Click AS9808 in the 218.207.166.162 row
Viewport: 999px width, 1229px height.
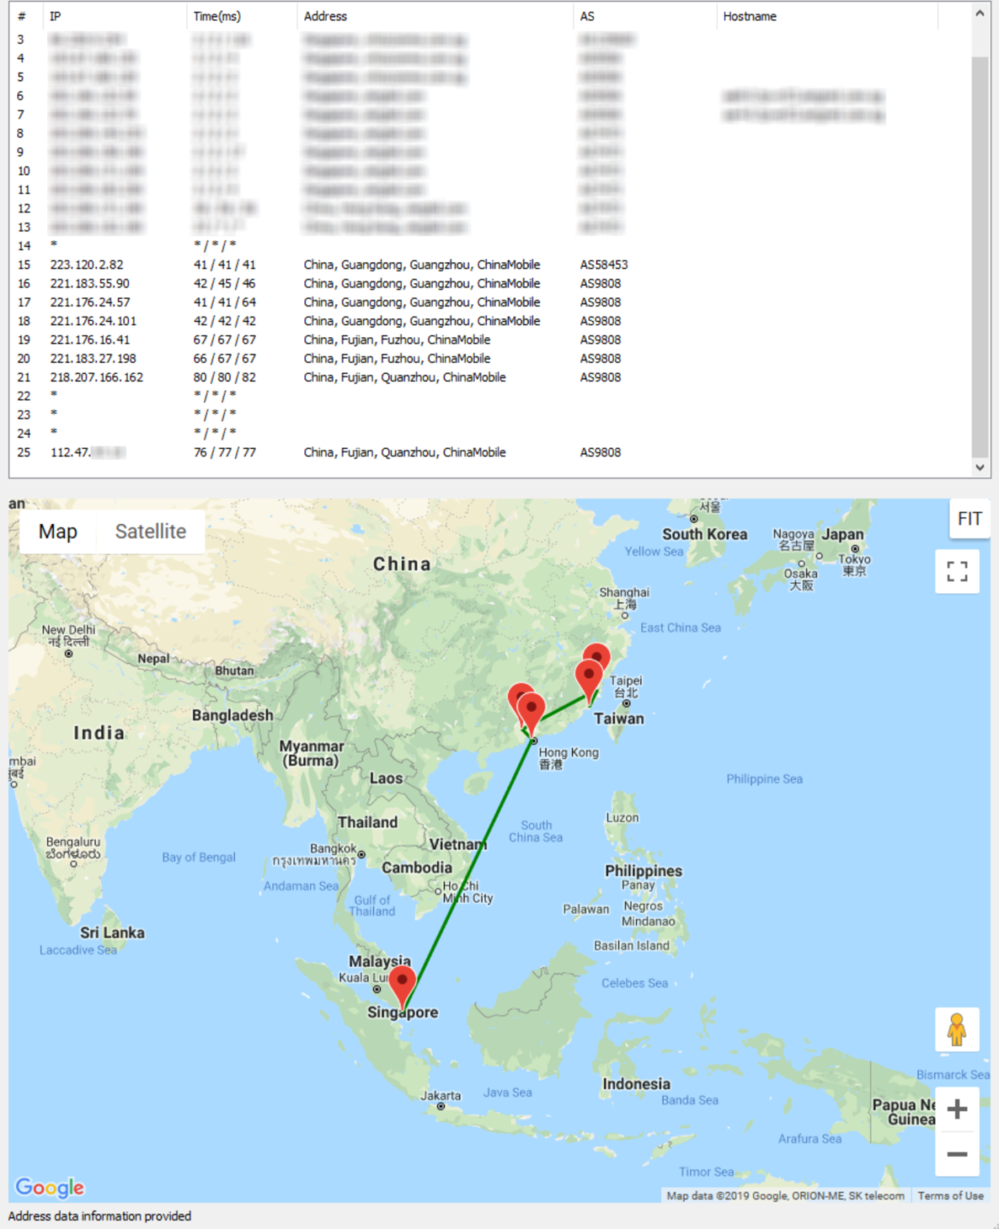tap(600, 377)
